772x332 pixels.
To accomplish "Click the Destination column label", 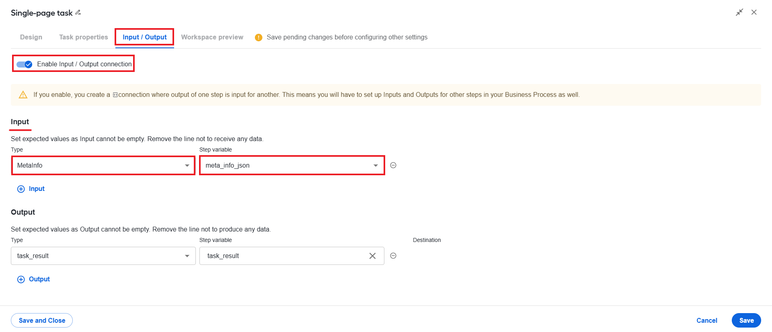I will (x=427, y=240).
